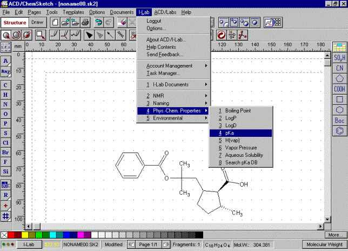Insert the SO3H radical
The image size is (348, 251).
tap(339, 58)
